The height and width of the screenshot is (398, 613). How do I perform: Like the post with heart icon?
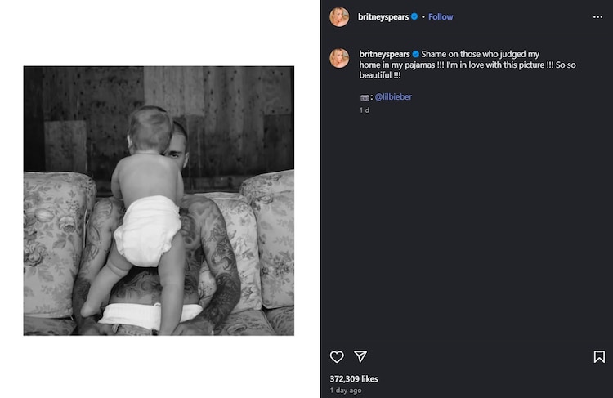pos(337,356)
